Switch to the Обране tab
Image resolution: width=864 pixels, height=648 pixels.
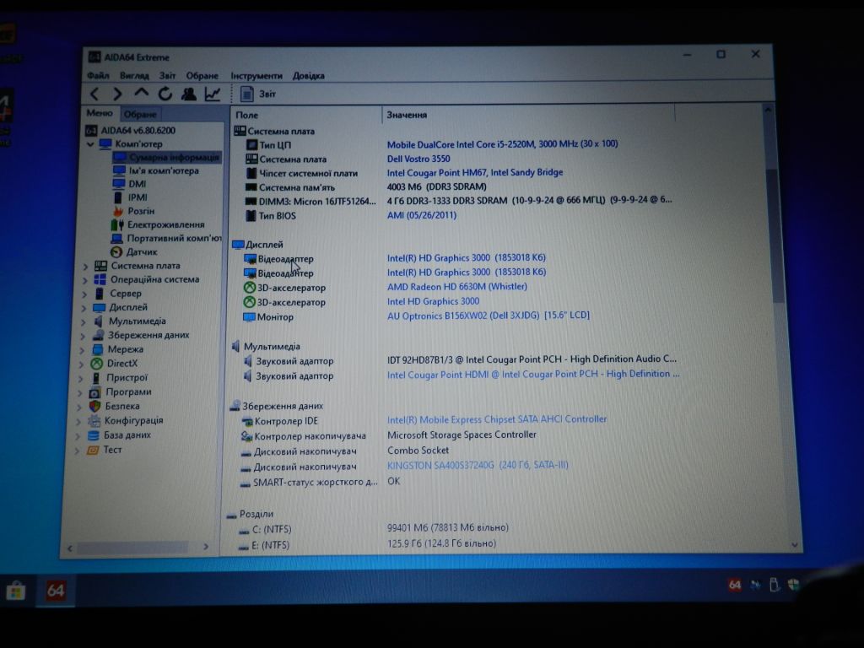(140, 115)
